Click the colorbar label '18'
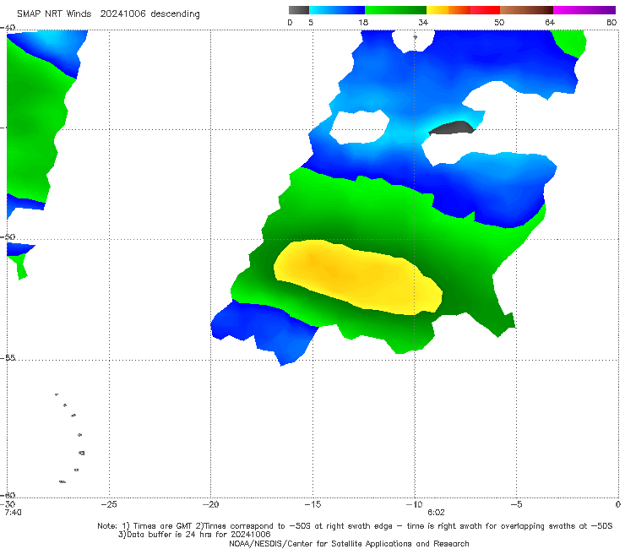Screen dimensions: 625x549 [363, 22]
